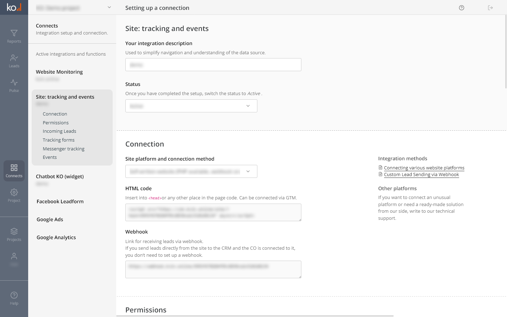This screenshot has height=317, width=507.
Task: Click the logout icon in header
Action: click(x=490, y=8)
